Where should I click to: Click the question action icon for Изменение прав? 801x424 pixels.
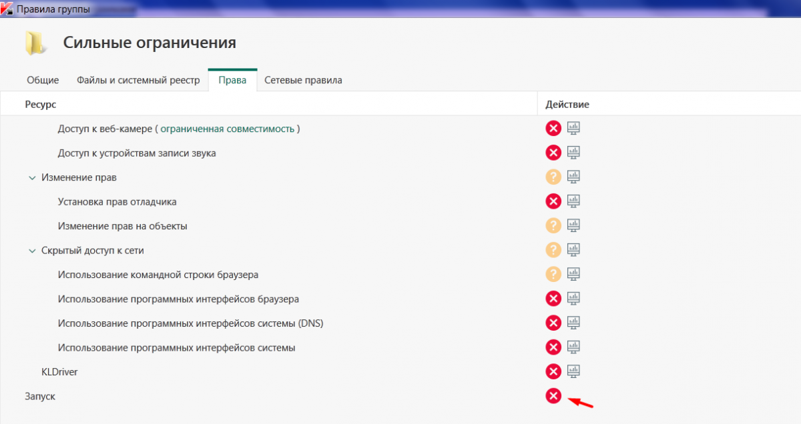tap(553, 177)
